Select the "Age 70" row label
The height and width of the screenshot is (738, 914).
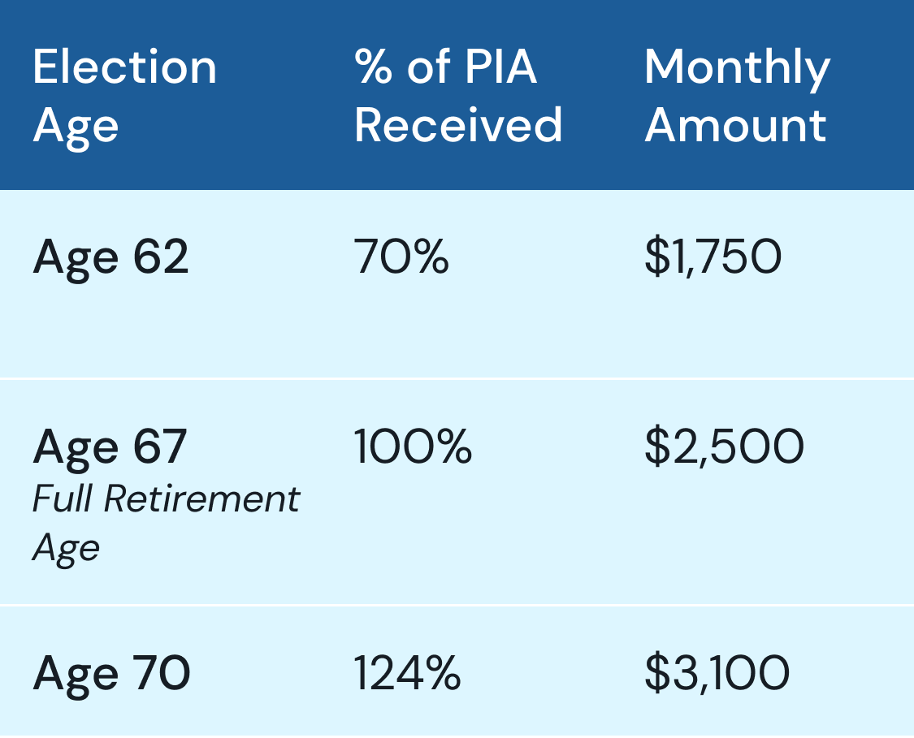click(111, 674)
